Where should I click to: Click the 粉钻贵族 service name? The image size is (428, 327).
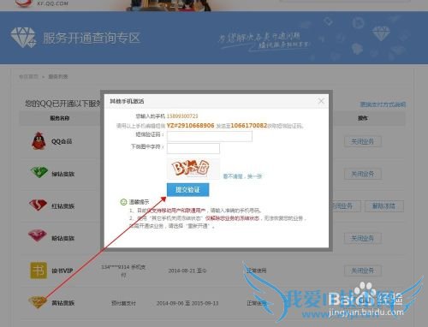coord(63,238)
